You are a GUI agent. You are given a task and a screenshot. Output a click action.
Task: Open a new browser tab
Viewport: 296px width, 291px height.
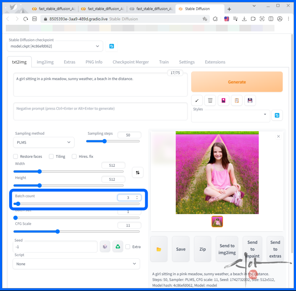pos(229,9)
